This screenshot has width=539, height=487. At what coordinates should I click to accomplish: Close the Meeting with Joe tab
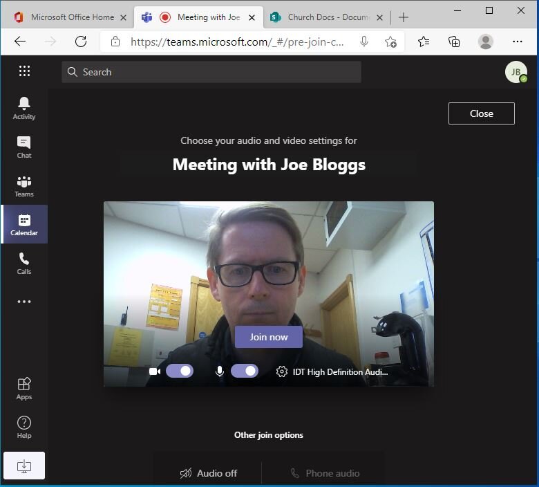point(252,17)
